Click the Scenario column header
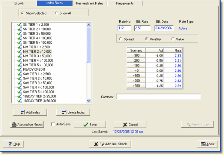224x155 pixels. [x=136, y=50]
